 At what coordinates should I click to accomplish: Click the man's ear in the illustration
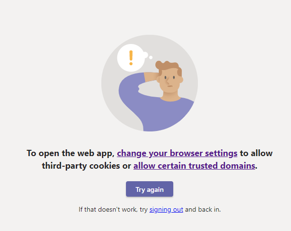coord(181,80)
